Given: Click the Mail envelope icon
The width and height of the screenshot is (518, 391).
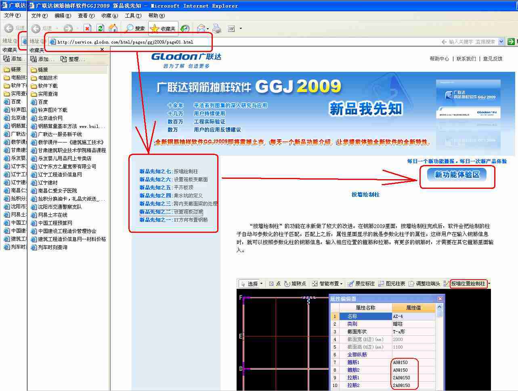Looking at the screenshot, I should click(x=201, y=28).
